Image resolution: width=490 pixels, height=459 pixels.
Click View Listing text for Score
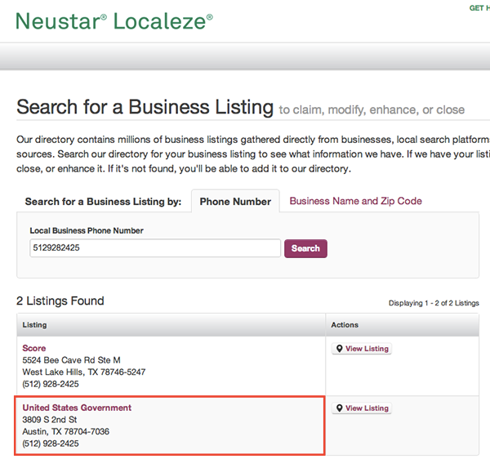(x=367, y=349)
